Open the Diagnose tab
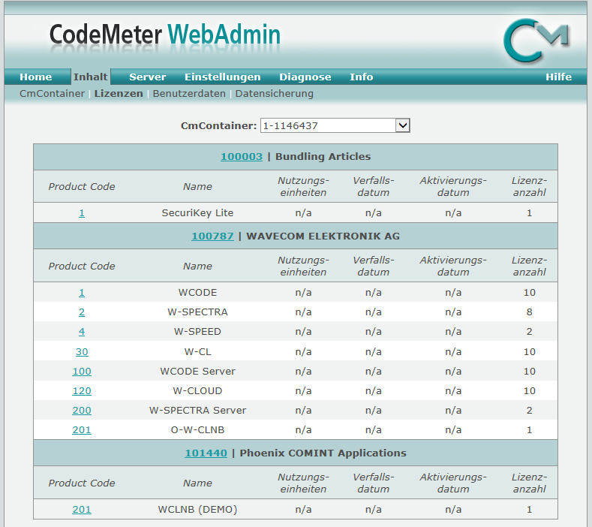The height and width of the screenshot is (527, 592). (x=305, y=77)
